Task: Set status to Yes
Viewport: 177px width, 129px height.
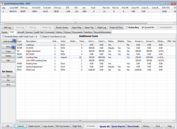Action: (8, 75)
